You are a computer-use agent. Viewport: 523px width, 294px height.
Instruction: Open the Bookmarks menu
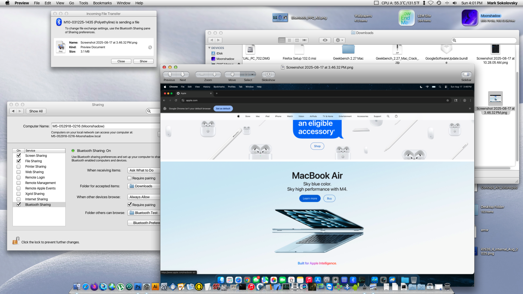point(102,3)
